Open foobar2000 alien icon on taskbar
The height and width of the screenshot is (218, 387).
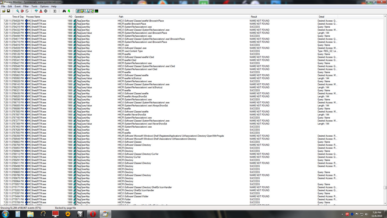click(80, 214)
